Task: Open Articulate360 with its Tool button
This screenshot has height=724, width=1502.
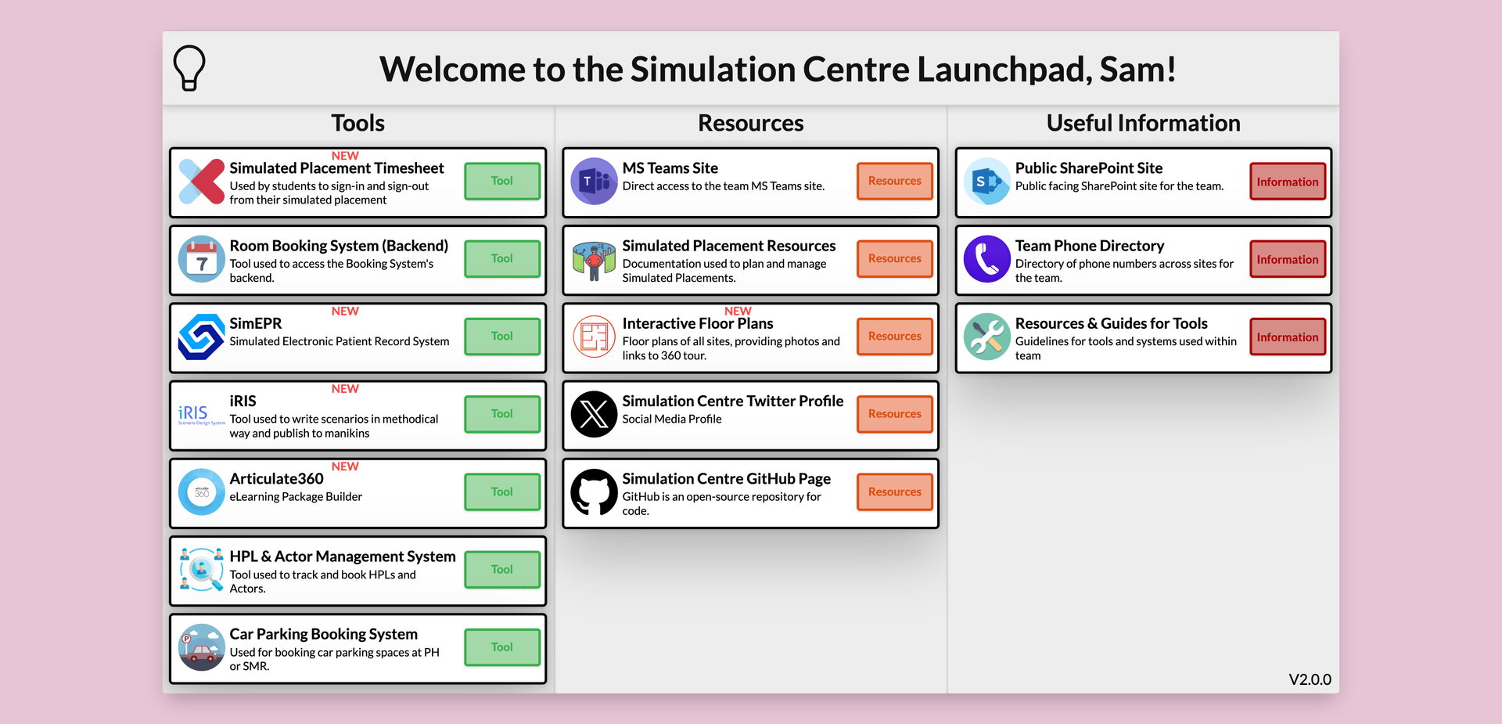Action: pos(502,492)
